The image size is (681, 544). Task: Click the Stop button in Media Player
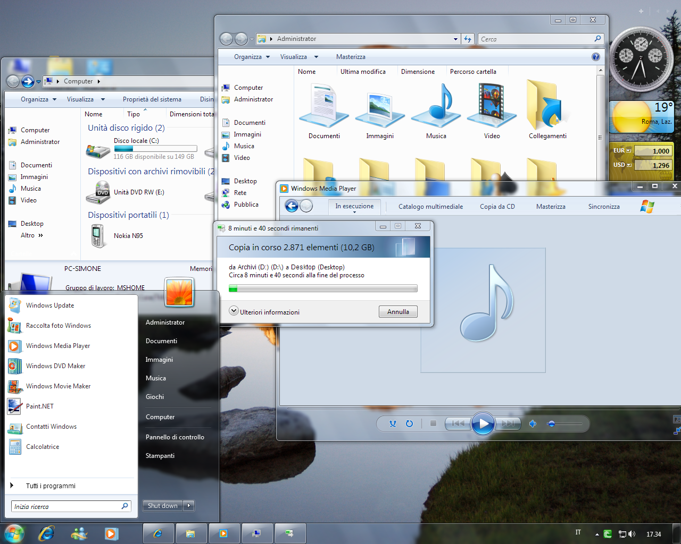(x=433, y=423)
